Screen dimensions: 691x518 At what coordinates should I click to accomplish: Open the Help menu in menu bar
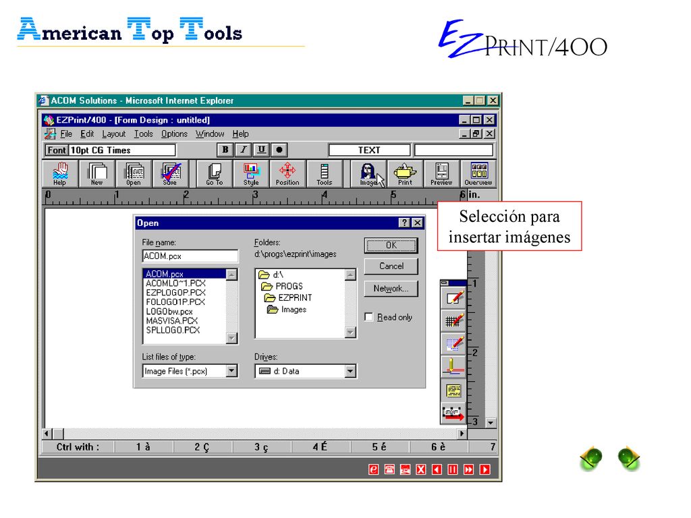241,134
